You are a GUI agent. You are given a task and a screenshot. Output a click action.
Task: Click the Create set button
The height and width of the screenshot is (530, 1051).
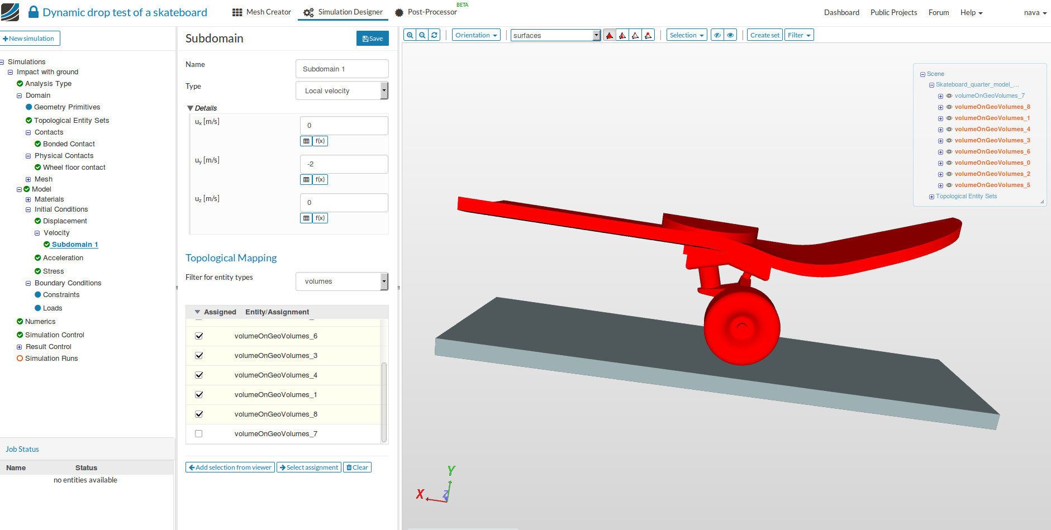pyautogui.click(x=765, y=35)
